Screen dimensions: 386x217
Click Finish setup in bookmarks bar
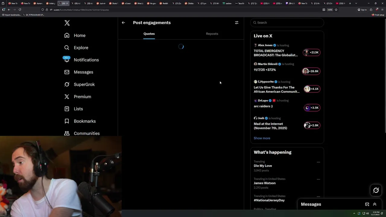point(378,15)
